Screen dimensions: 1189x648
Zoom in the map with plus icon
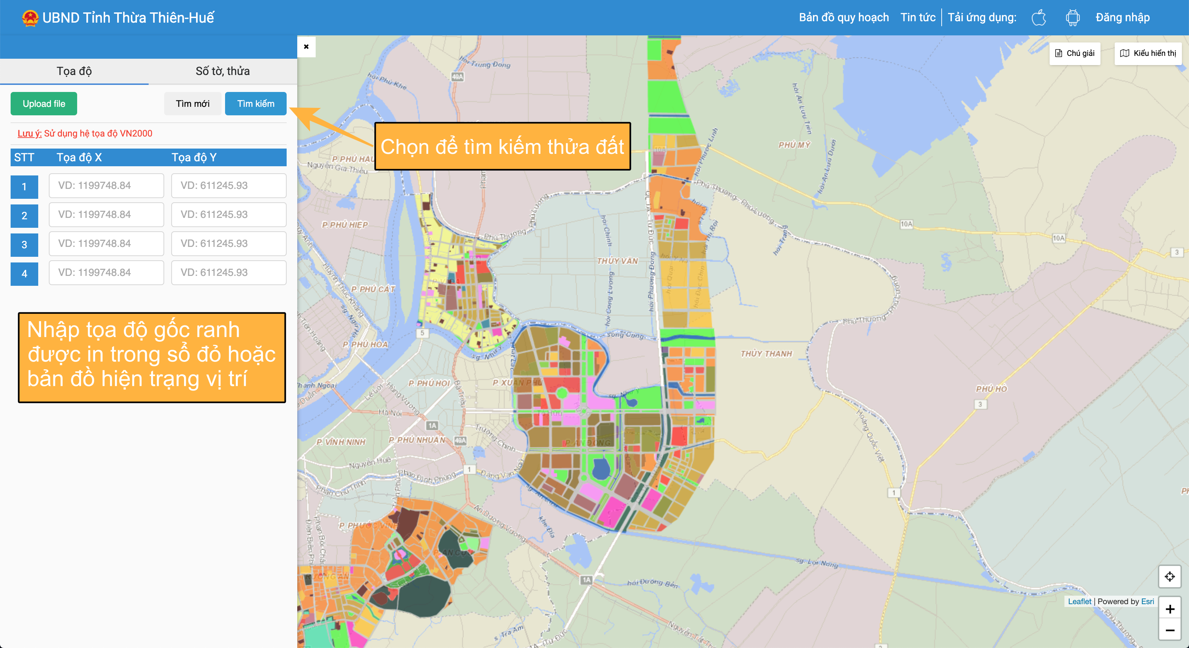(1170, 609)
